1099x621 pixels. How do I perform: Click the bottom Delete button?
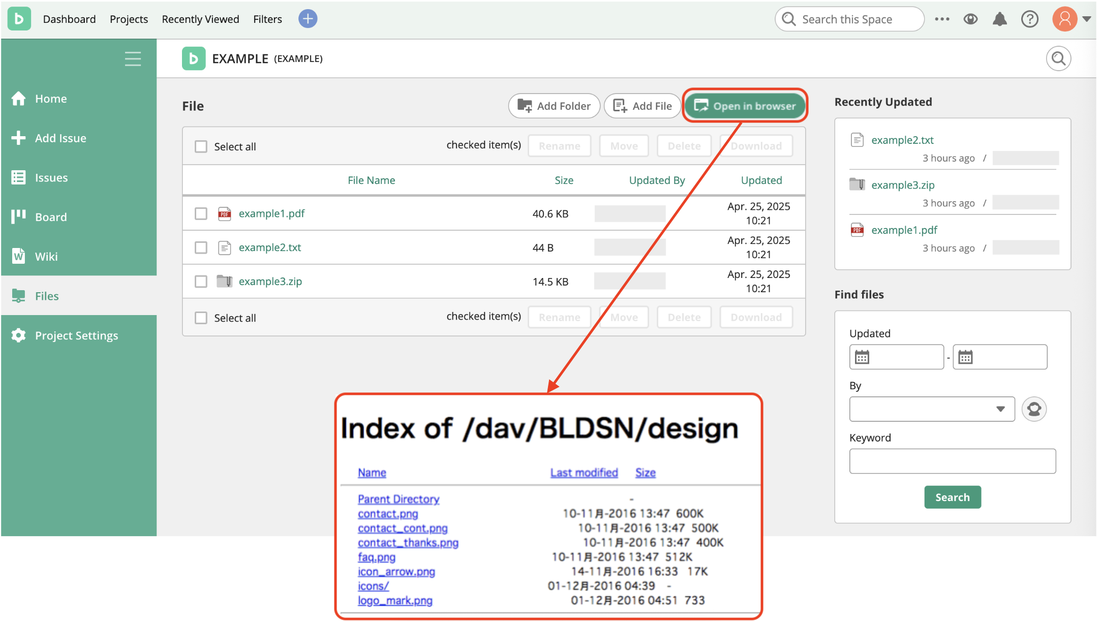tap(684, 317)
